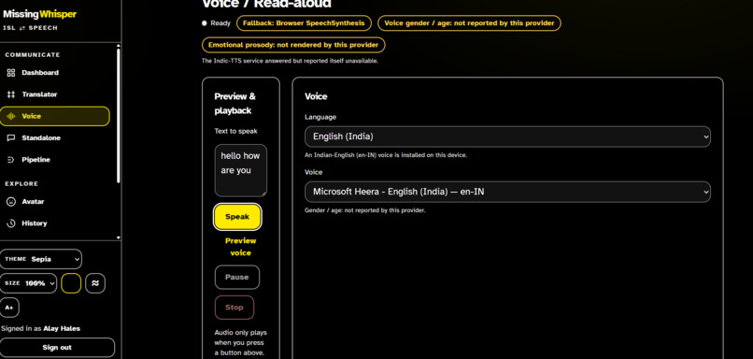The image size is (753, 359).
Task: Toggle the yellow high-contrast square button
Action: pos(71,283)
